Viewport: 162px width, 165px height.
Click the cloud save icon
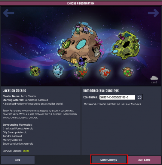pyautogui.click(x=154, y=79)
